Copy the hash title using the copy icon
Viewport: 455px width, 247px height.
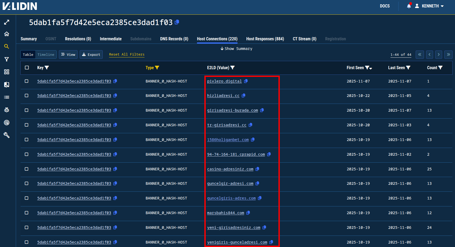[177, 22]
